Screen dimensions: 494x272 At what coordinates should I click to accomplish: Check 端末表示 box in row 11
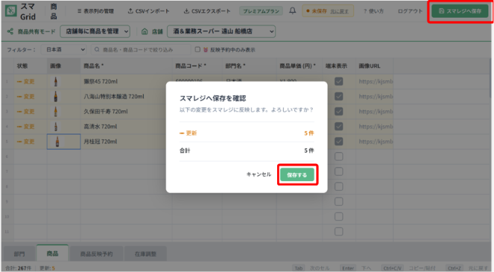coord(339,232)
